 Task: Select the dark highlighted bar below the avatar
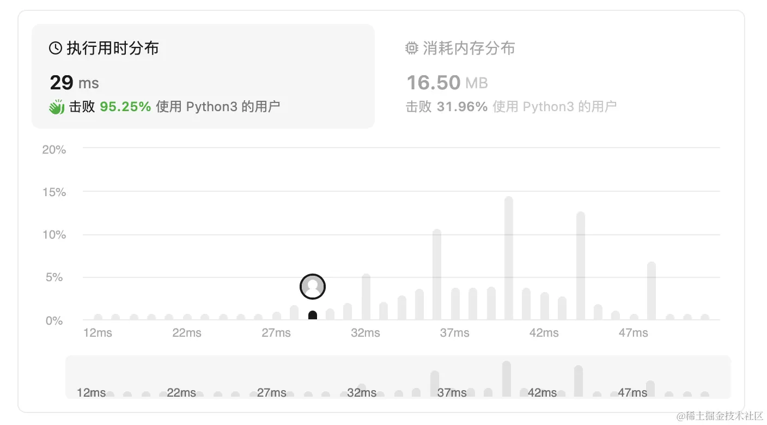pos(312,315)
